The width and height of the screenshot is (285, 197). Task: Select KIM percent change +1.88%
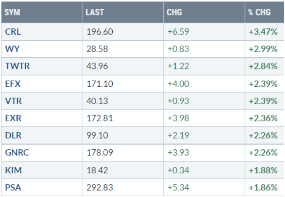(x=263, y=170)
